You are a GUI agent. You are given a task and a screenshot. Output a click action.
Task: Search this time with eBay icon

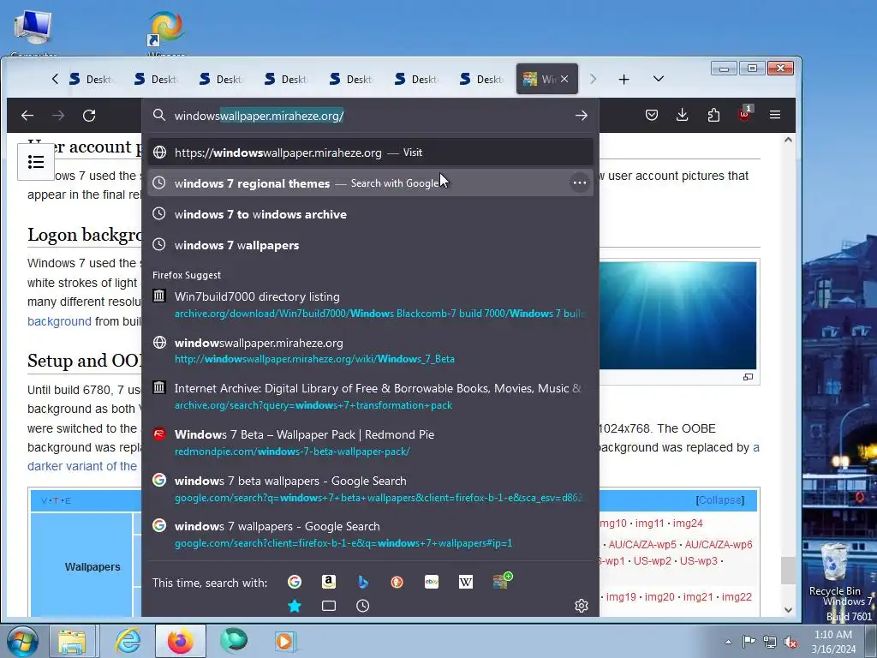[x=432, y=582]
